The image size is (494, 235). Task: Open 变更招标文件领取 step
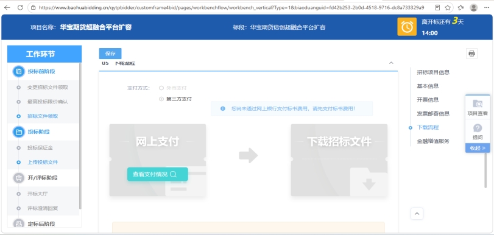point(48,87)
